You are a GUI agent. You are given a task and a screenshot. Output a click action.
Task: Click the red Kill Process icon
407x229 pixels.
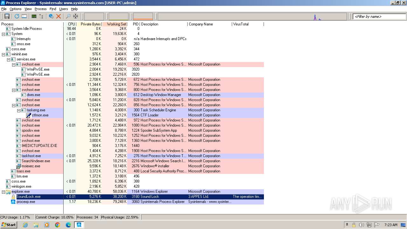[x=59, y=16]
